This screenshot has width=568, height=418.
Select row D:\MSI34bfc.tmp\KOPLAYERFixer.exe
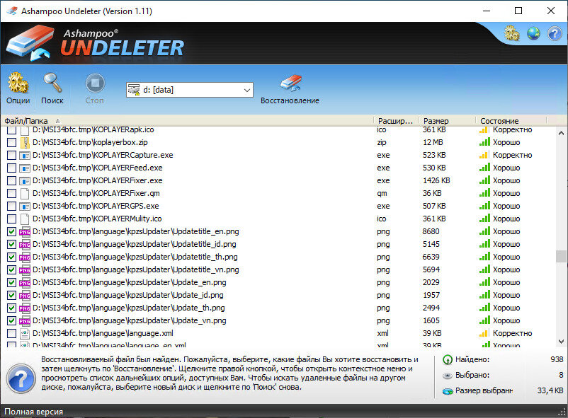pyautogui.click(x=98, y=180)
